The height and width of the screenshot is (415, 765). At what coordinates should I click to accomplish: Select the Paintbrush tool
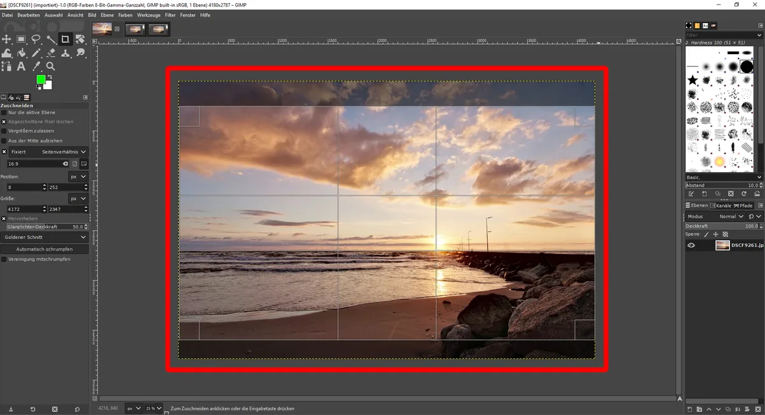coord(36,53)
